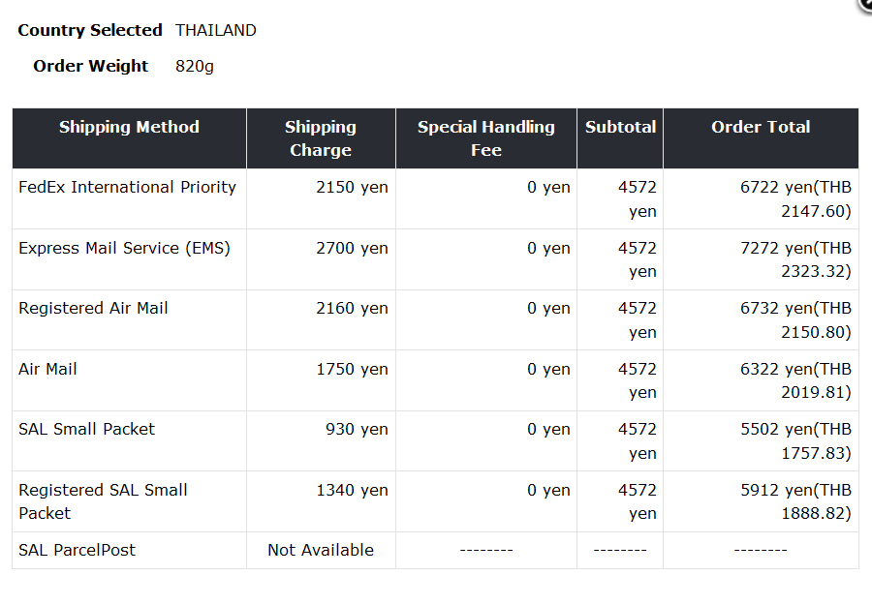The height and width of the screenshot is (605, 872).
Task: Select the Air Mail shipping method
Action: tap(47, 370)
